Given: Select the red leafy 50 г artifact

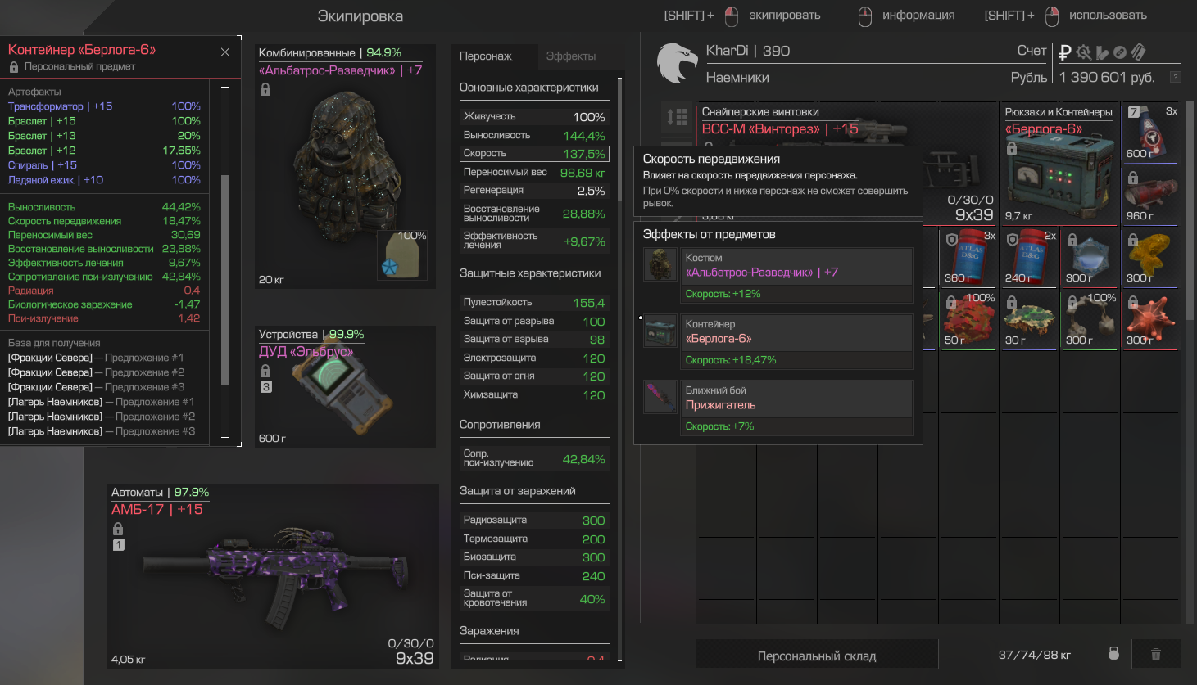Looking at the screenshot, I should tap(969, 319).
